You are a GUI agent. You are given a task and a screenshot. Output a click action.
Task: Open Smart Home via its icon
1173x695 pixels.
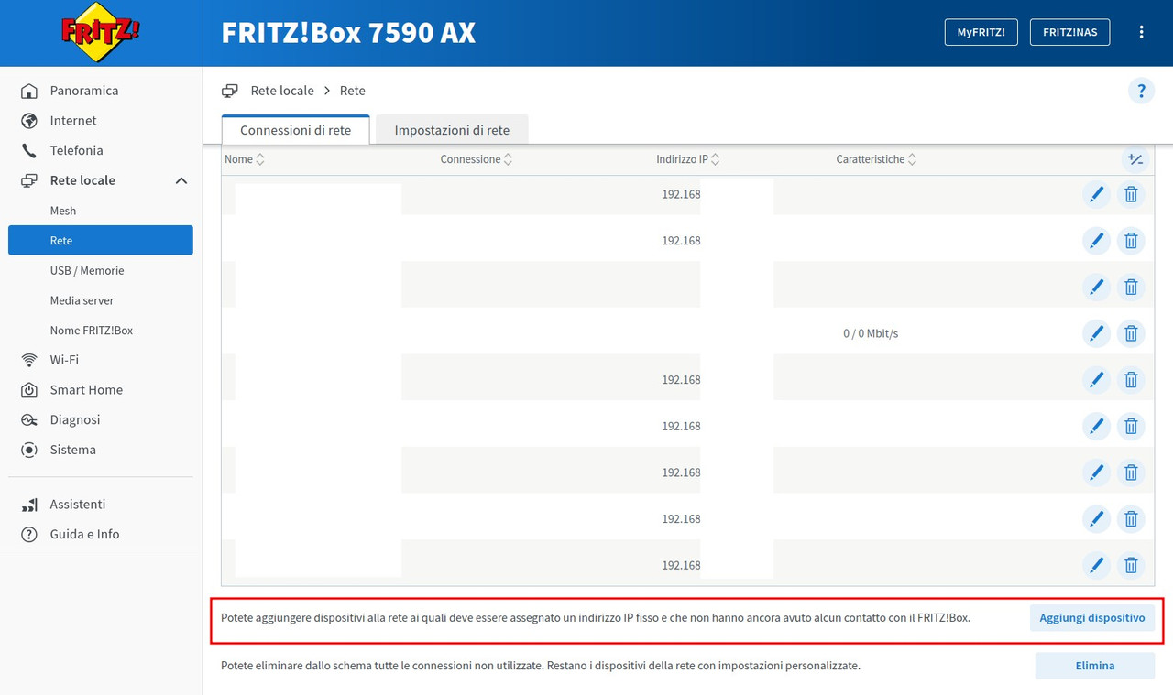[29, 390]
